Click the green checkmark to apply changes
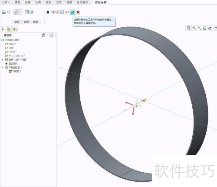 [72, 12]
